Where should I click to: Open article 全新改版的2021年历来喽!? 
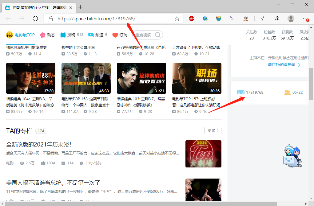tap(39, 144)
